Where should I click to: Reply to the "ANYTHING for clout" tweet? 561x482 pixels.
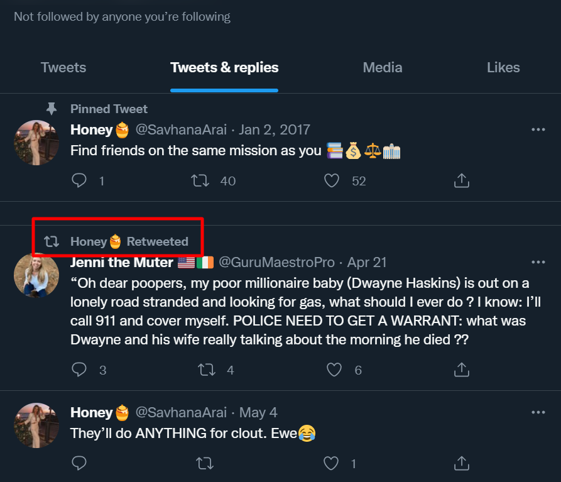(x=79, y=464)
